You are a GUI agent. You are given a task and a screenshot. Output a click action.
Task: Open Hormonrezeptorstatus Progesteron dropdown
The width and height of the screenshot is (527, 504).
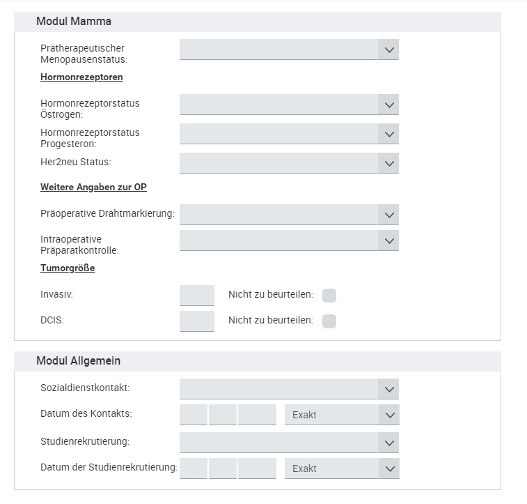388,134
